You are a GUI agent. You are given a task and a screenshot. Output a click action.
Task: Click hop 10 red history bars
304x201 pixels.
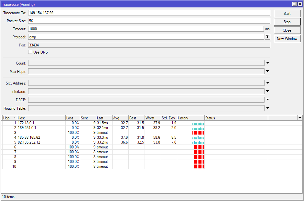(199, 166)
